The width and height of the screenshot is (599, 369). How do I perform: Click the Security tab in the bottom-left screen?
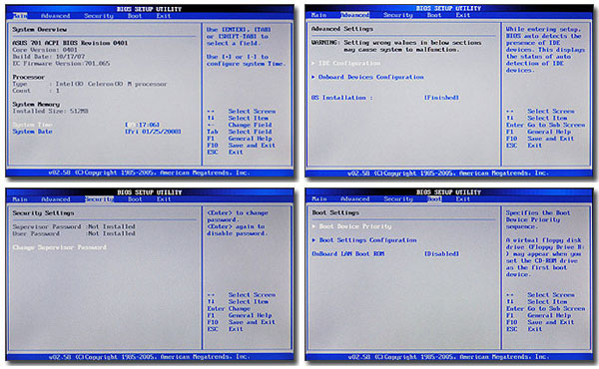[x=99, y=199]
